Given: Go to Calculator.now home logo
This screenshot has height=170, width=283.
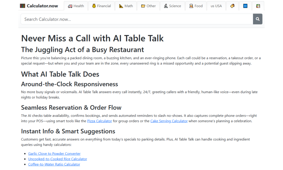Looking at the screenshot, I should 39,6.
